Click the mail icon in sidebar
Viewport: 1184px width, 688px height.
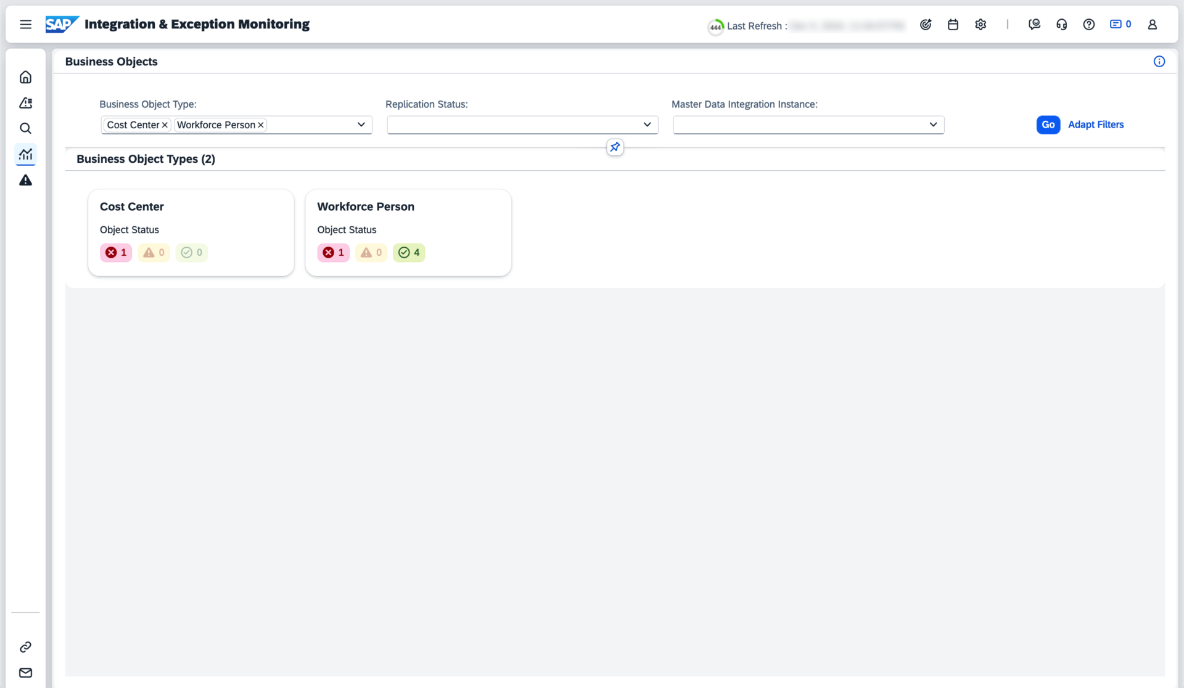25,673
